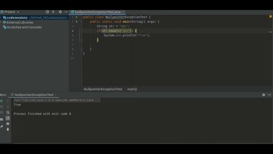Select the NullpointerExceptionTest.java editor tab

(x=98, y=12)
